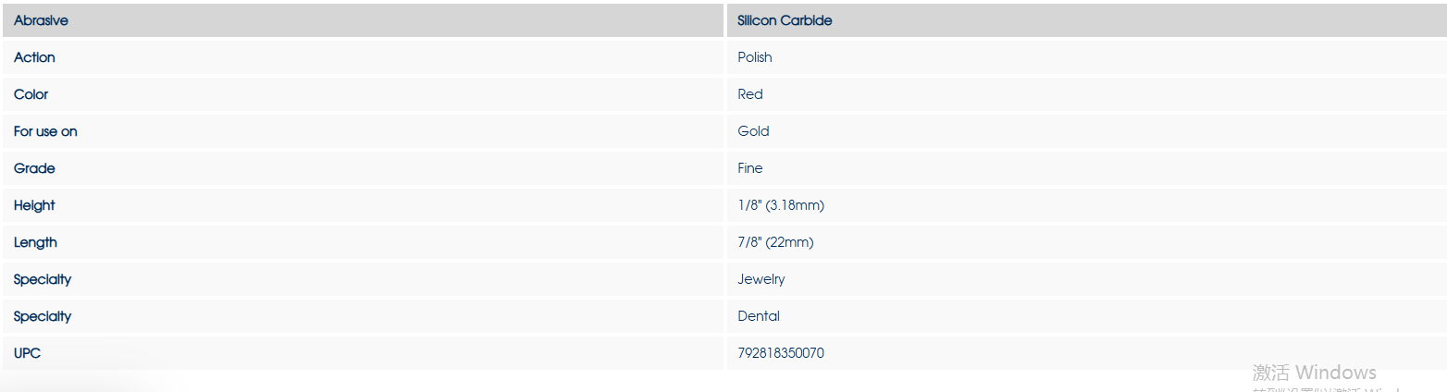Select the Polish value text
Image resolution: width=1447 pixels, height=392 pixels.
click(755, 57)
